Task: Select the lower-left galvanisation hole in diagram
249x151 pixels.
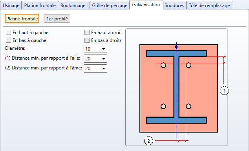Action: [163, 106]
